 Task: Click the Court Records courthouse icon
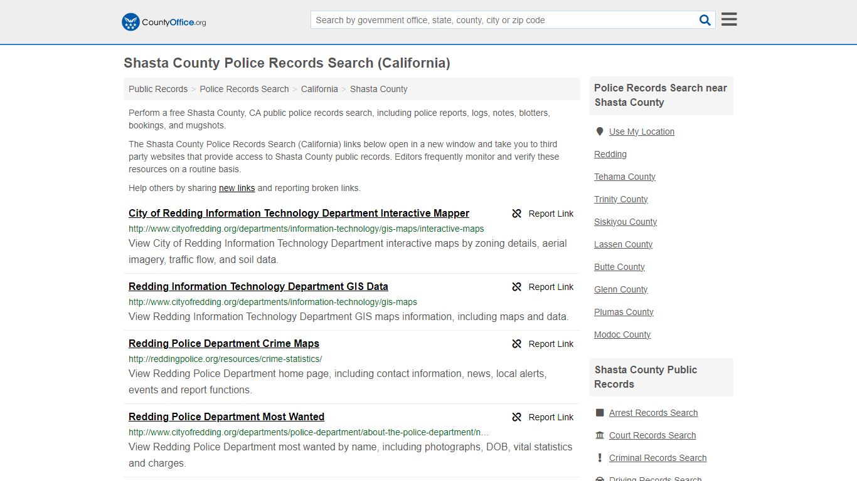[600, 435]
